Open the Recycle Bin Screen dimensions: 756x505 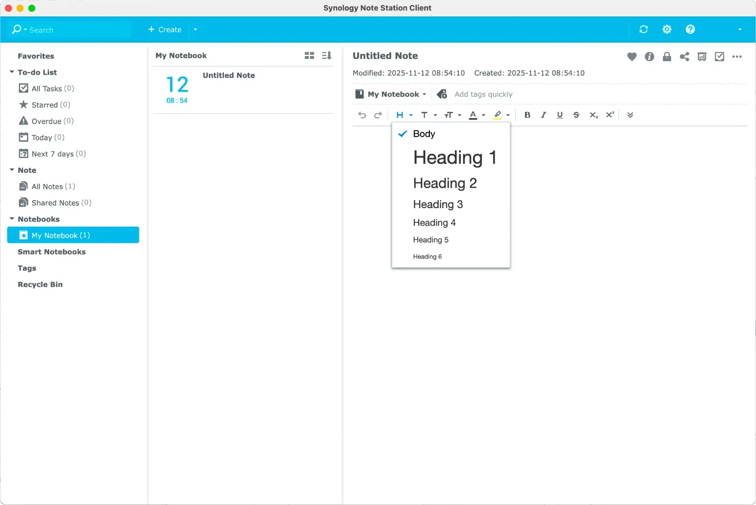(x=40, y=285)
